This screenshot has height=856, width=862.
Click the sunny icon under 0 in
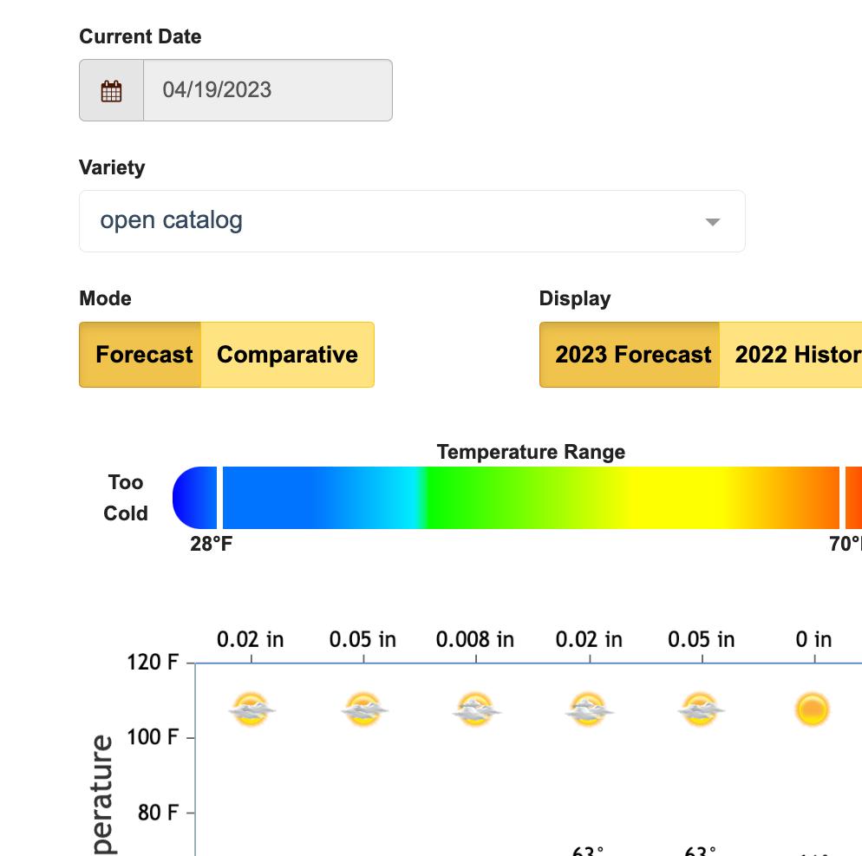tap(813, 709)
